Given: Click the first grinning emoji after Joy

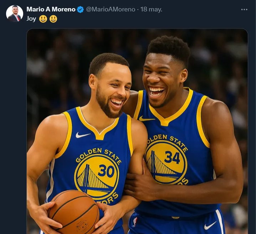Looking at the screenshot, I should pyautogui.click(x=43, y=19).
